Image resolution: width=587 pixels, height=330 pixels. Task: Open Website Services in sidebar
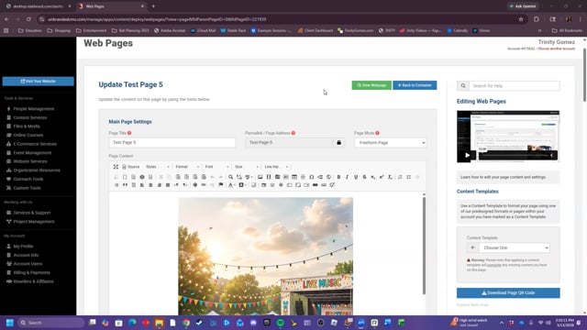pos(30,161)
